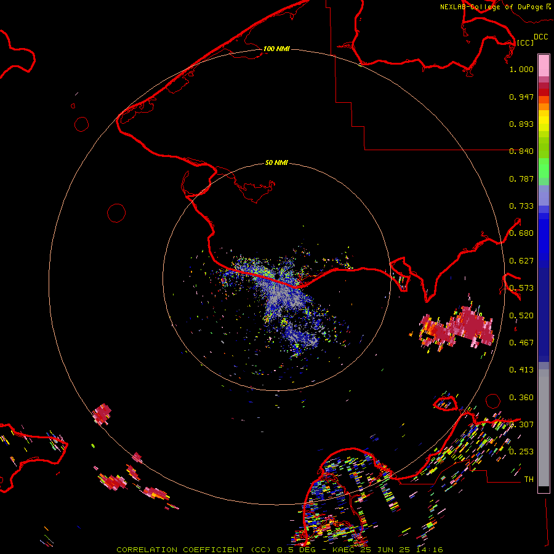Click the 0.413 scale value
Image resolution: width=554 pixels, height=554 pixels.
pos(521,370)
